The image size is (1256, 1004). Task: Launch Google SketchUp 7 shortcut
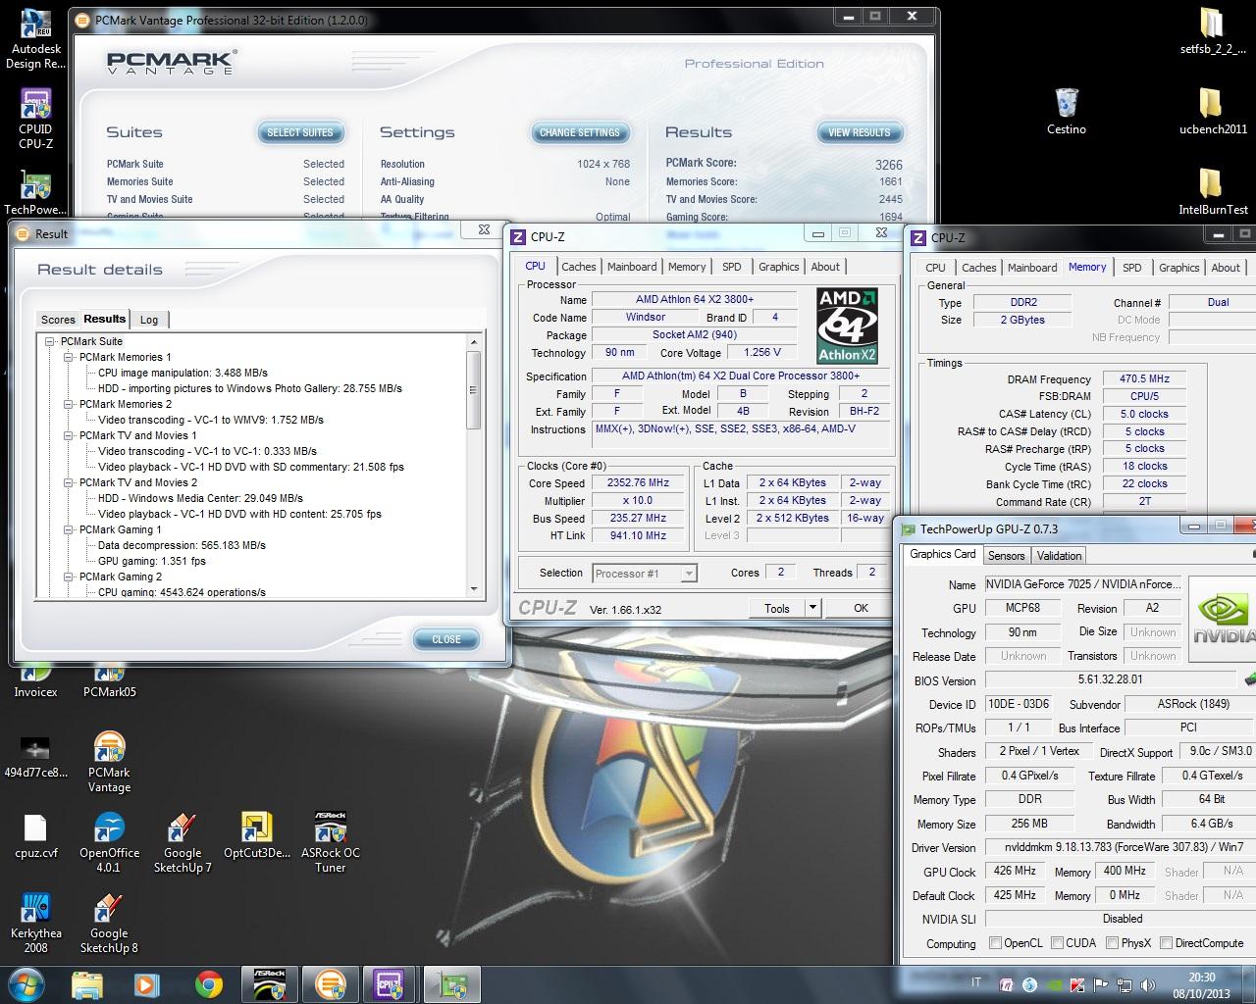click(x=183, y=843)
